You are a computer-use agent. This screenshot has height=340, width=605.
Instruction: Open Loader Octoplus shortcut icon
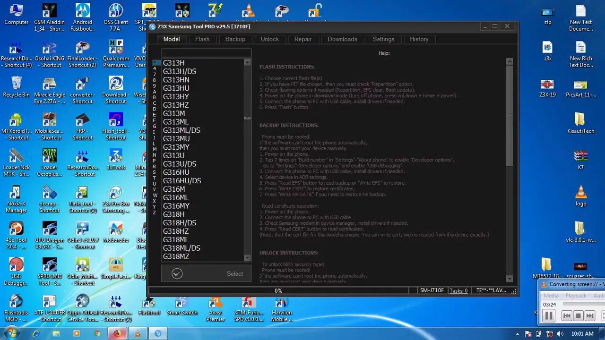(x=49, y=163)
